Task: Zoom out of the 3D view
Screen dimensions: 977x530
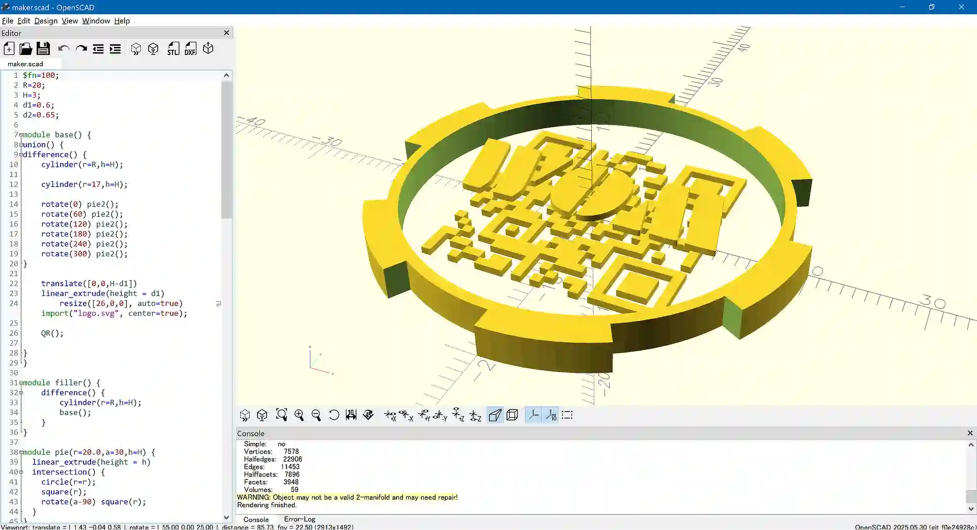Action: click(x=316, y=415)
